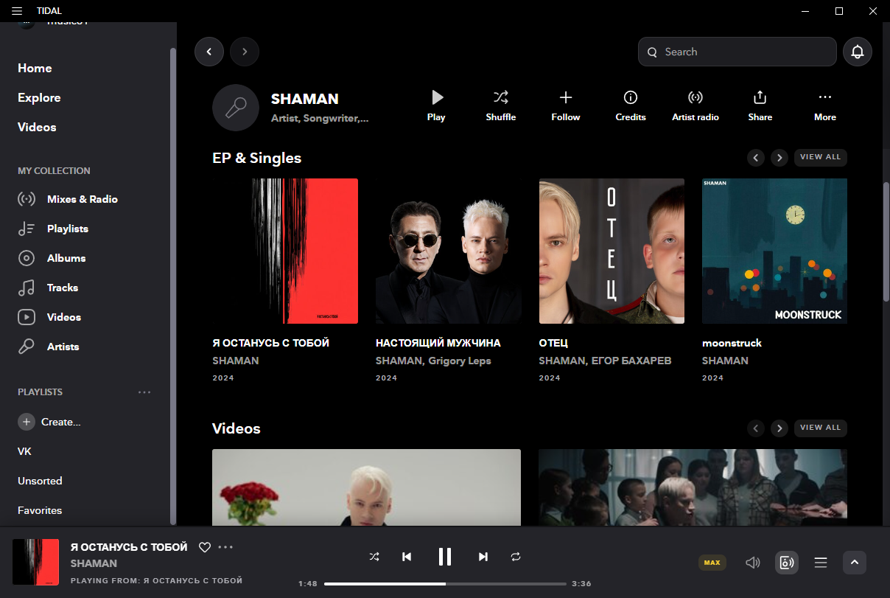Open the red roses video thumbnail
Image resolution: width=890 pixels, height=598 pixels.
(x=366, y=487)
